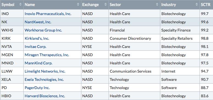
Task: Open Exela Technologies, Inc. link
Action: pyautogui.click(x=44, y=79)
